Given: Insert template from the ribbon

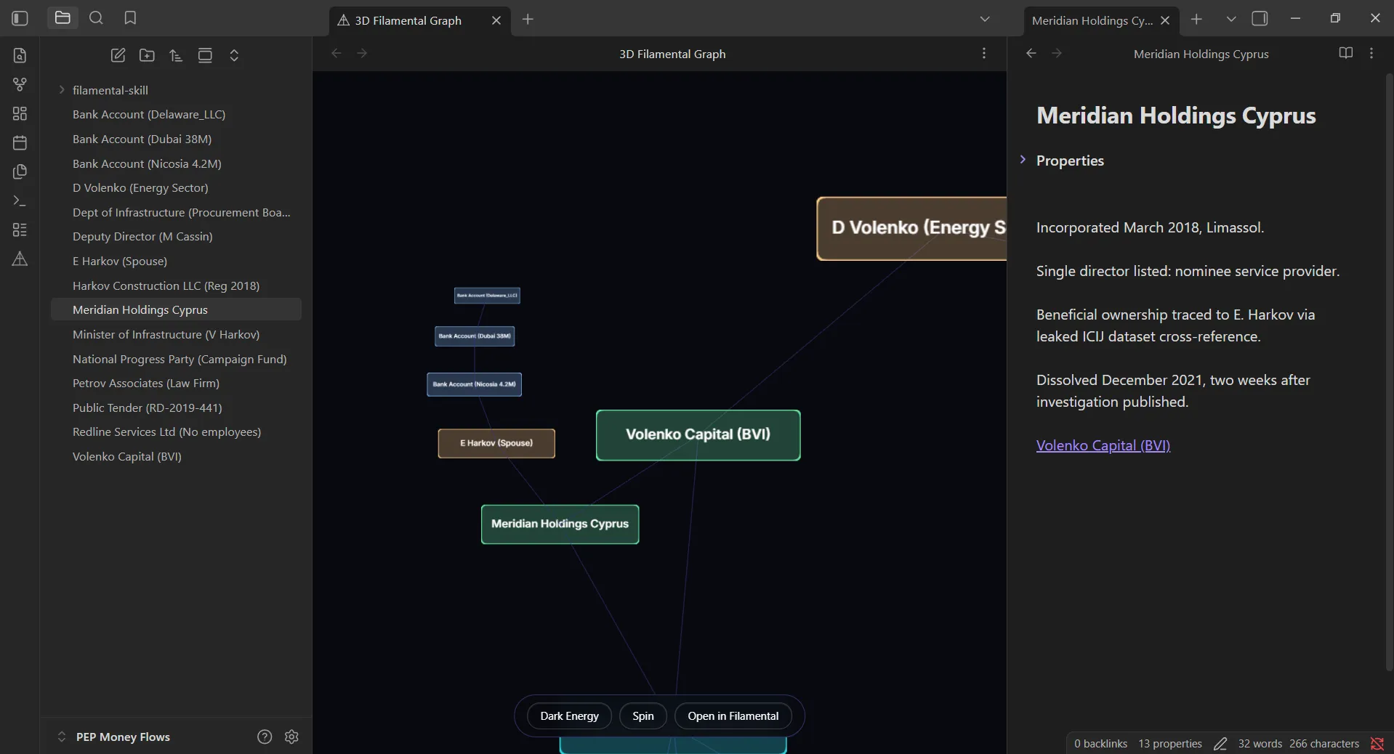Looking at the screenshot, I should click(x=20, y=171).
